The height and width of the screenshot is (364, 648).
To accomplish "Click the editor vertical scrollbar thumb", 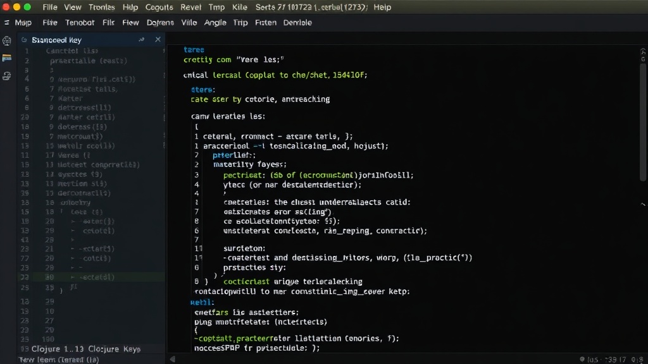I will click(x=643, y=122).
